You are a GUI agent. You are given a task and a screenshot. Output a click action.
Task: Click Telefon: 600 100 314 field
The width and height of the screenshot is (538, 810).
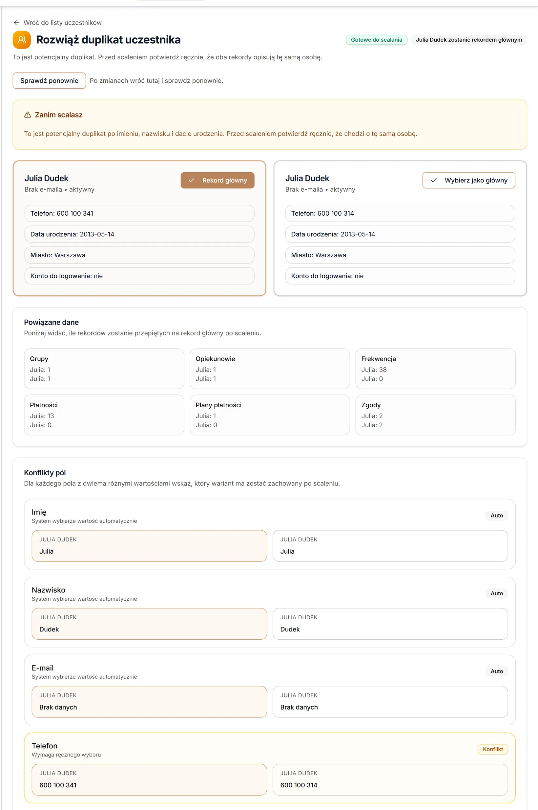pos(400,213)
